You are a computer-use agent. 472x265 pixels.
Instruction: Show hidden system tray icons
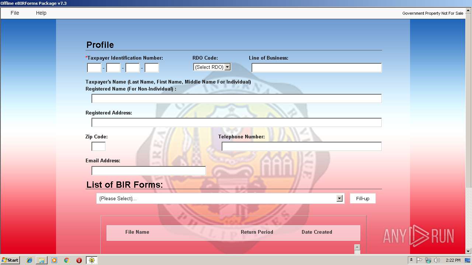coord(412,260)
